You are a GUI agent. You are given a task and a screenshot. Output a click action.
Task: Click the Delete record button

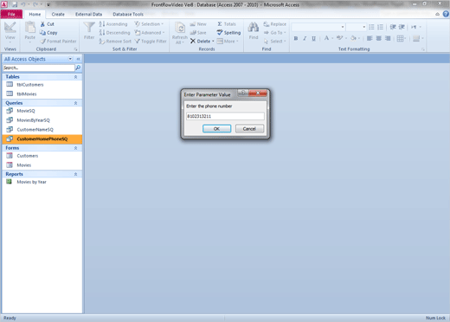coord(202,42)
